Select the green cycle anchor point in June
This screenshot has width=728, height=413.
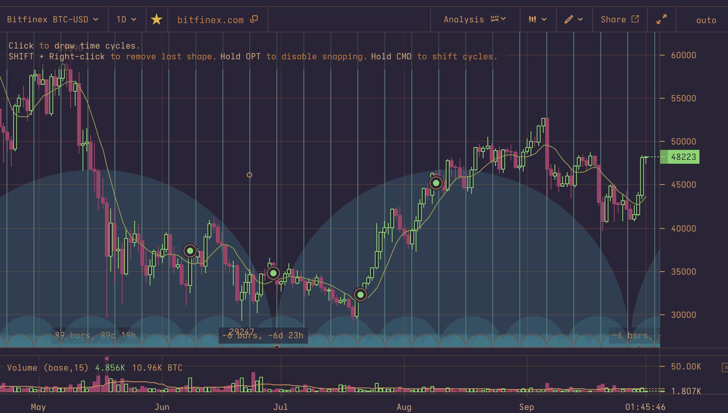coord(190,251)
